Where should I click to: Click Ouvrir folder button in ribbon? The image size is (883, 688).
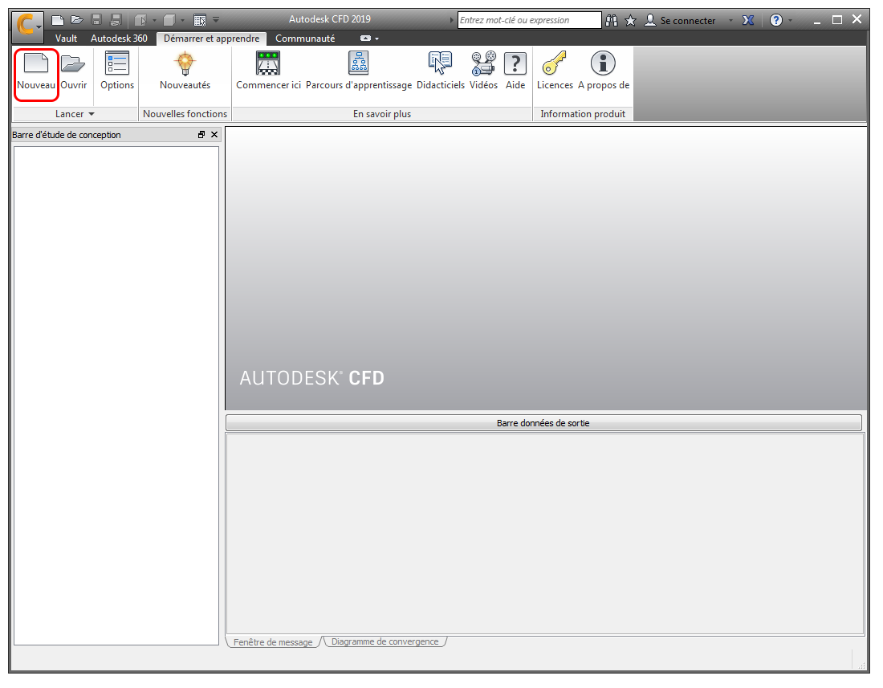[x=73, y=71]
